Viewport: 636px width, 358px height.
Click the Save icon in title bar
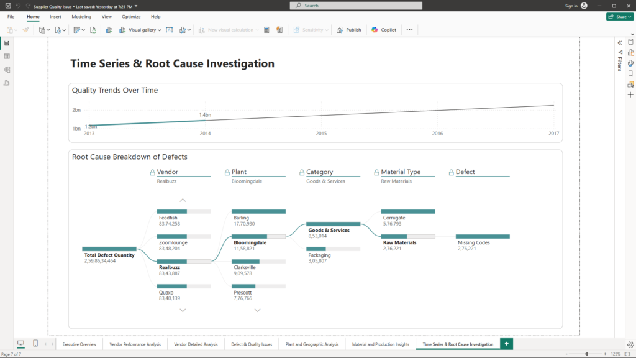[x=7, y=6]
